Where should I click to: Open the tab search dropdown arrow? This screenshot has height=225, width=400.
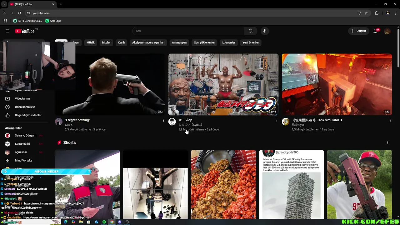click(4, 4)
